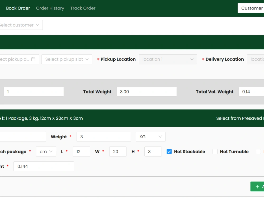Click Select from Presaved link
Image resolution: width=264 pixels, height=198 pixels.
coord(240,118)
